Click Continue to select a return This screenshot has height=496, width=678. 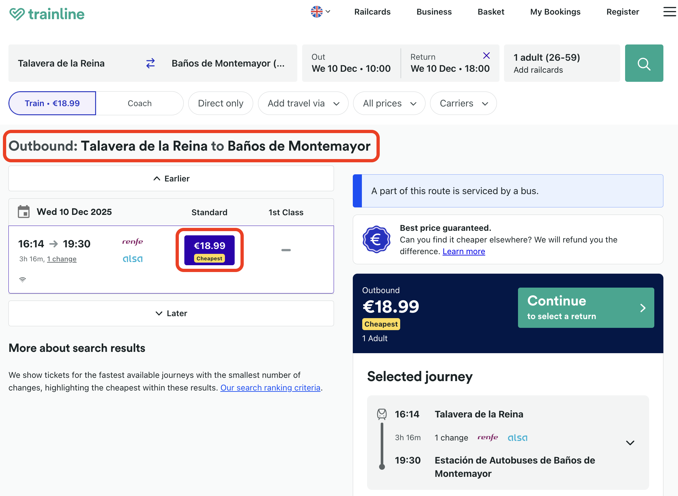586,308
